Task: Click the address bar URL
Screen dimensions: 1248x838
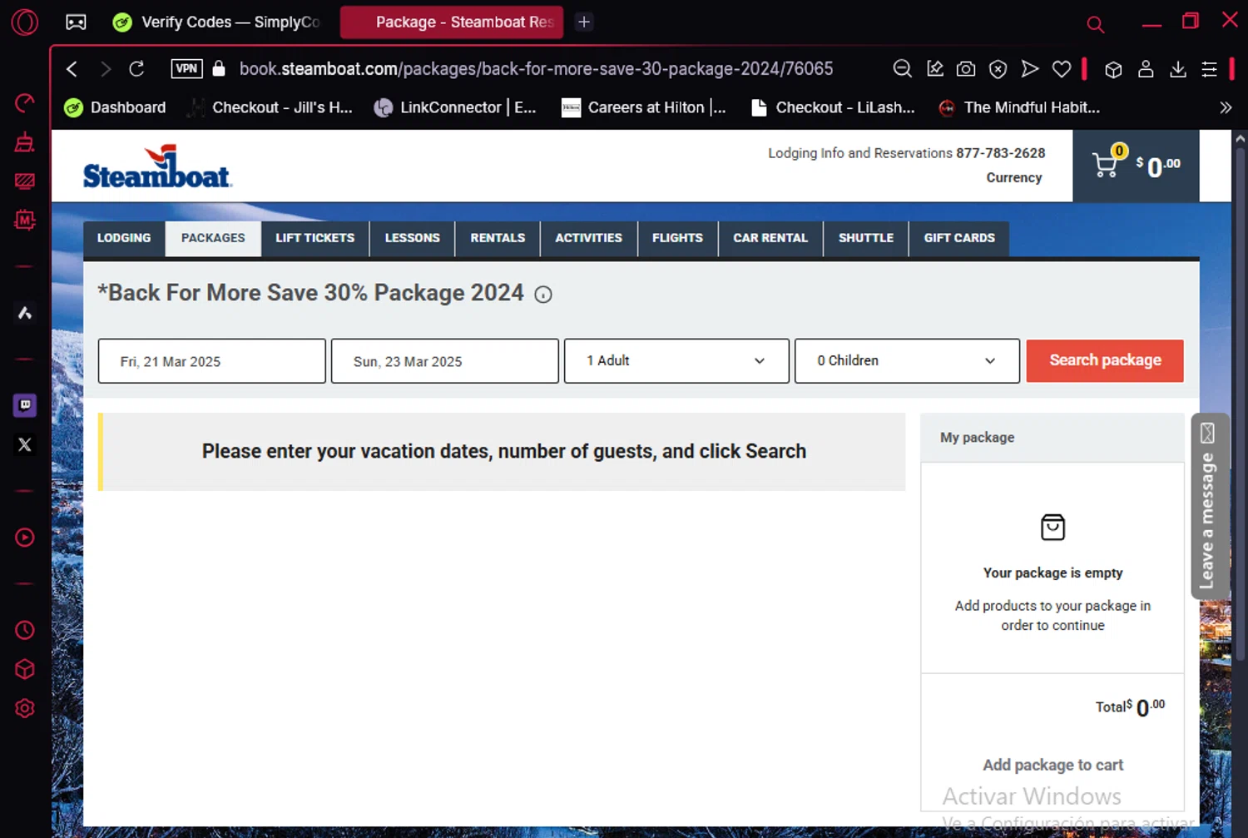Action: (x=536, y=69)
